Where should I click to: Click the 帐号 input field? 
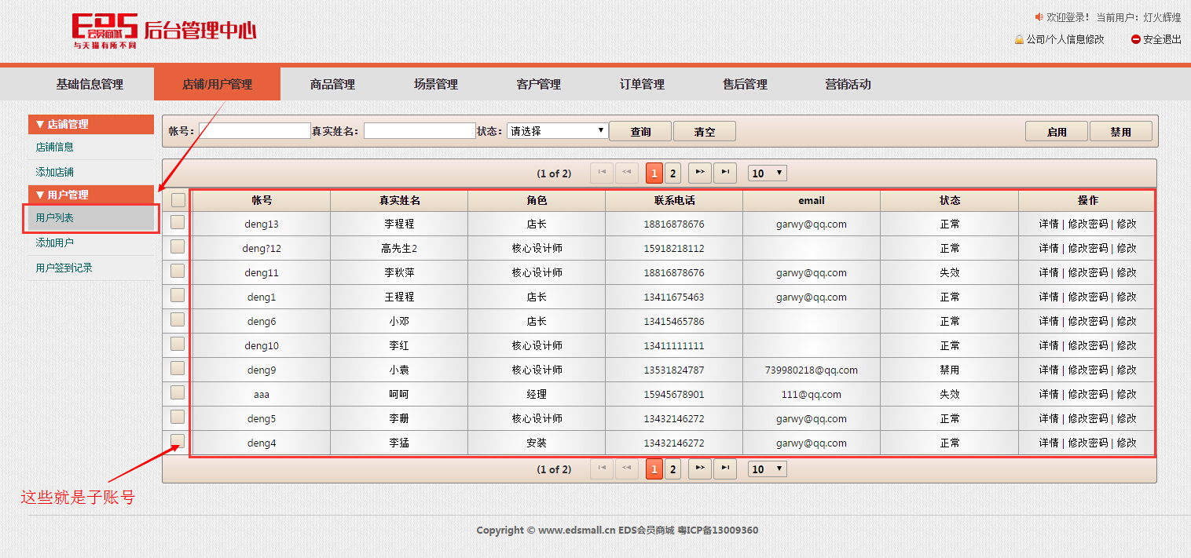pos(255,131)
